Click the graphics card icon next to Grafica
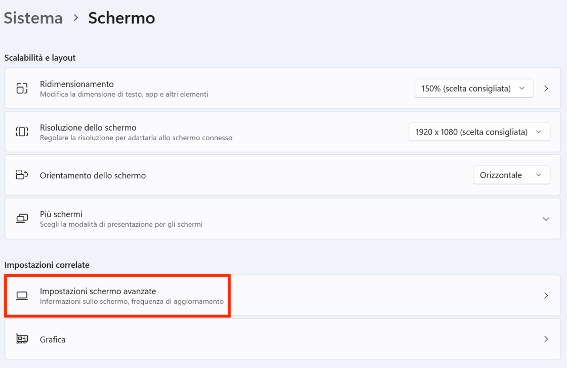Screen dimensions: 567x368 22,339
